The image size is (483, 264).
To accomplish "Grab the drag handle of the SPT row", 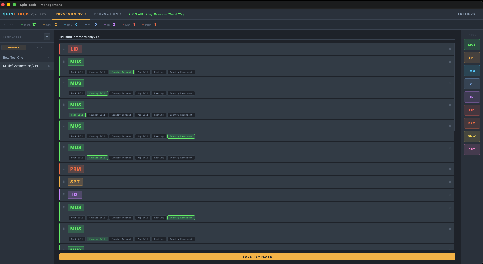I will click(x=64, y=182).
